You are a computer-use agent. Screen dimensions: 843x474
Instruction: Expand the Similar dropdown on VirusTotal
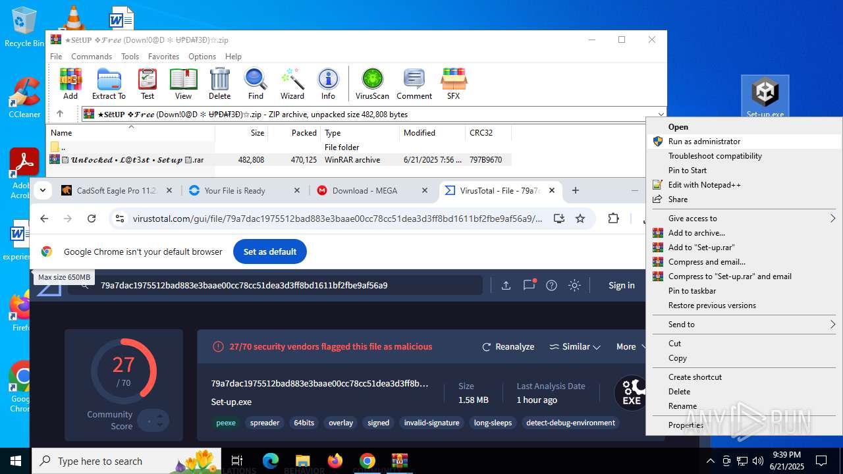pyautogui.click(x=575, y=346)
